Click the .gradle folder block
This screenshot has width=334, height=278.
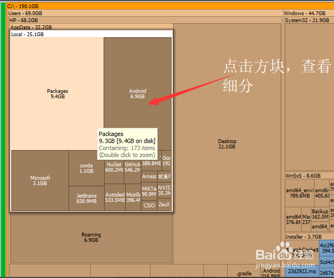tap(244, 271)
